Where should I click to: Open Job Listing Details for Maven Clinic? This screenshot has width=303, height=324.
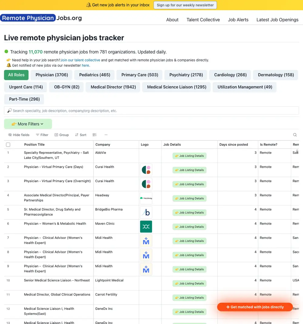click(189, 227)
